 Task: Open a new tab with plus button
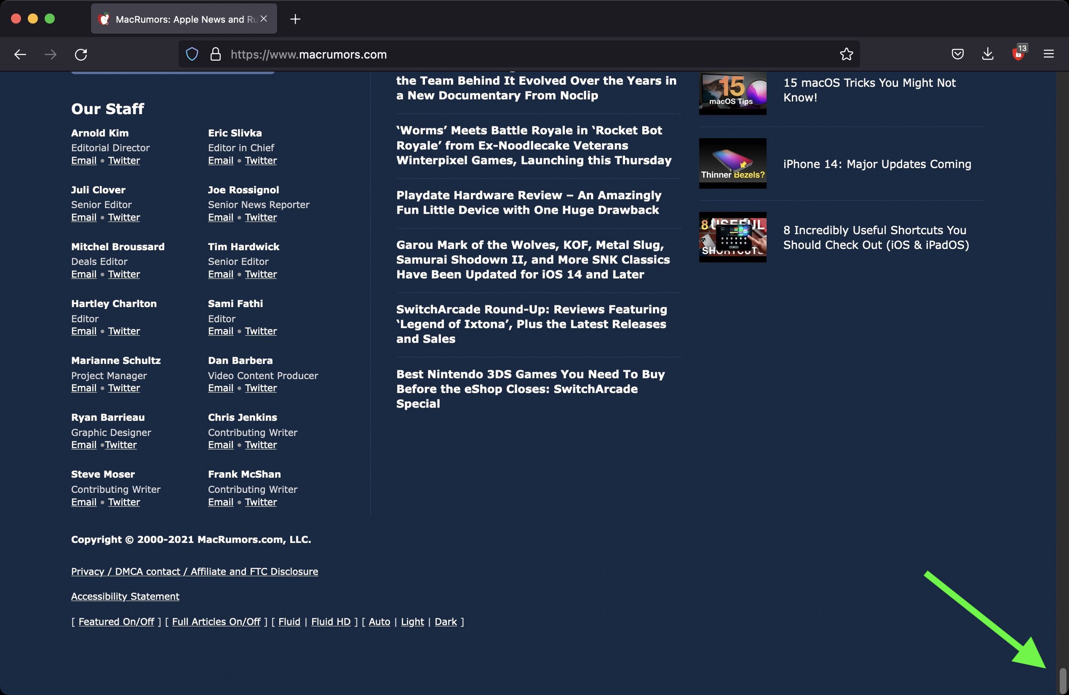tap(295, 19)
